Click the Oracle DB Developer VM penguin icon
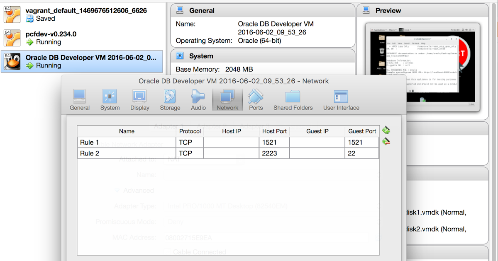498x261 pixels. (12, 62)
